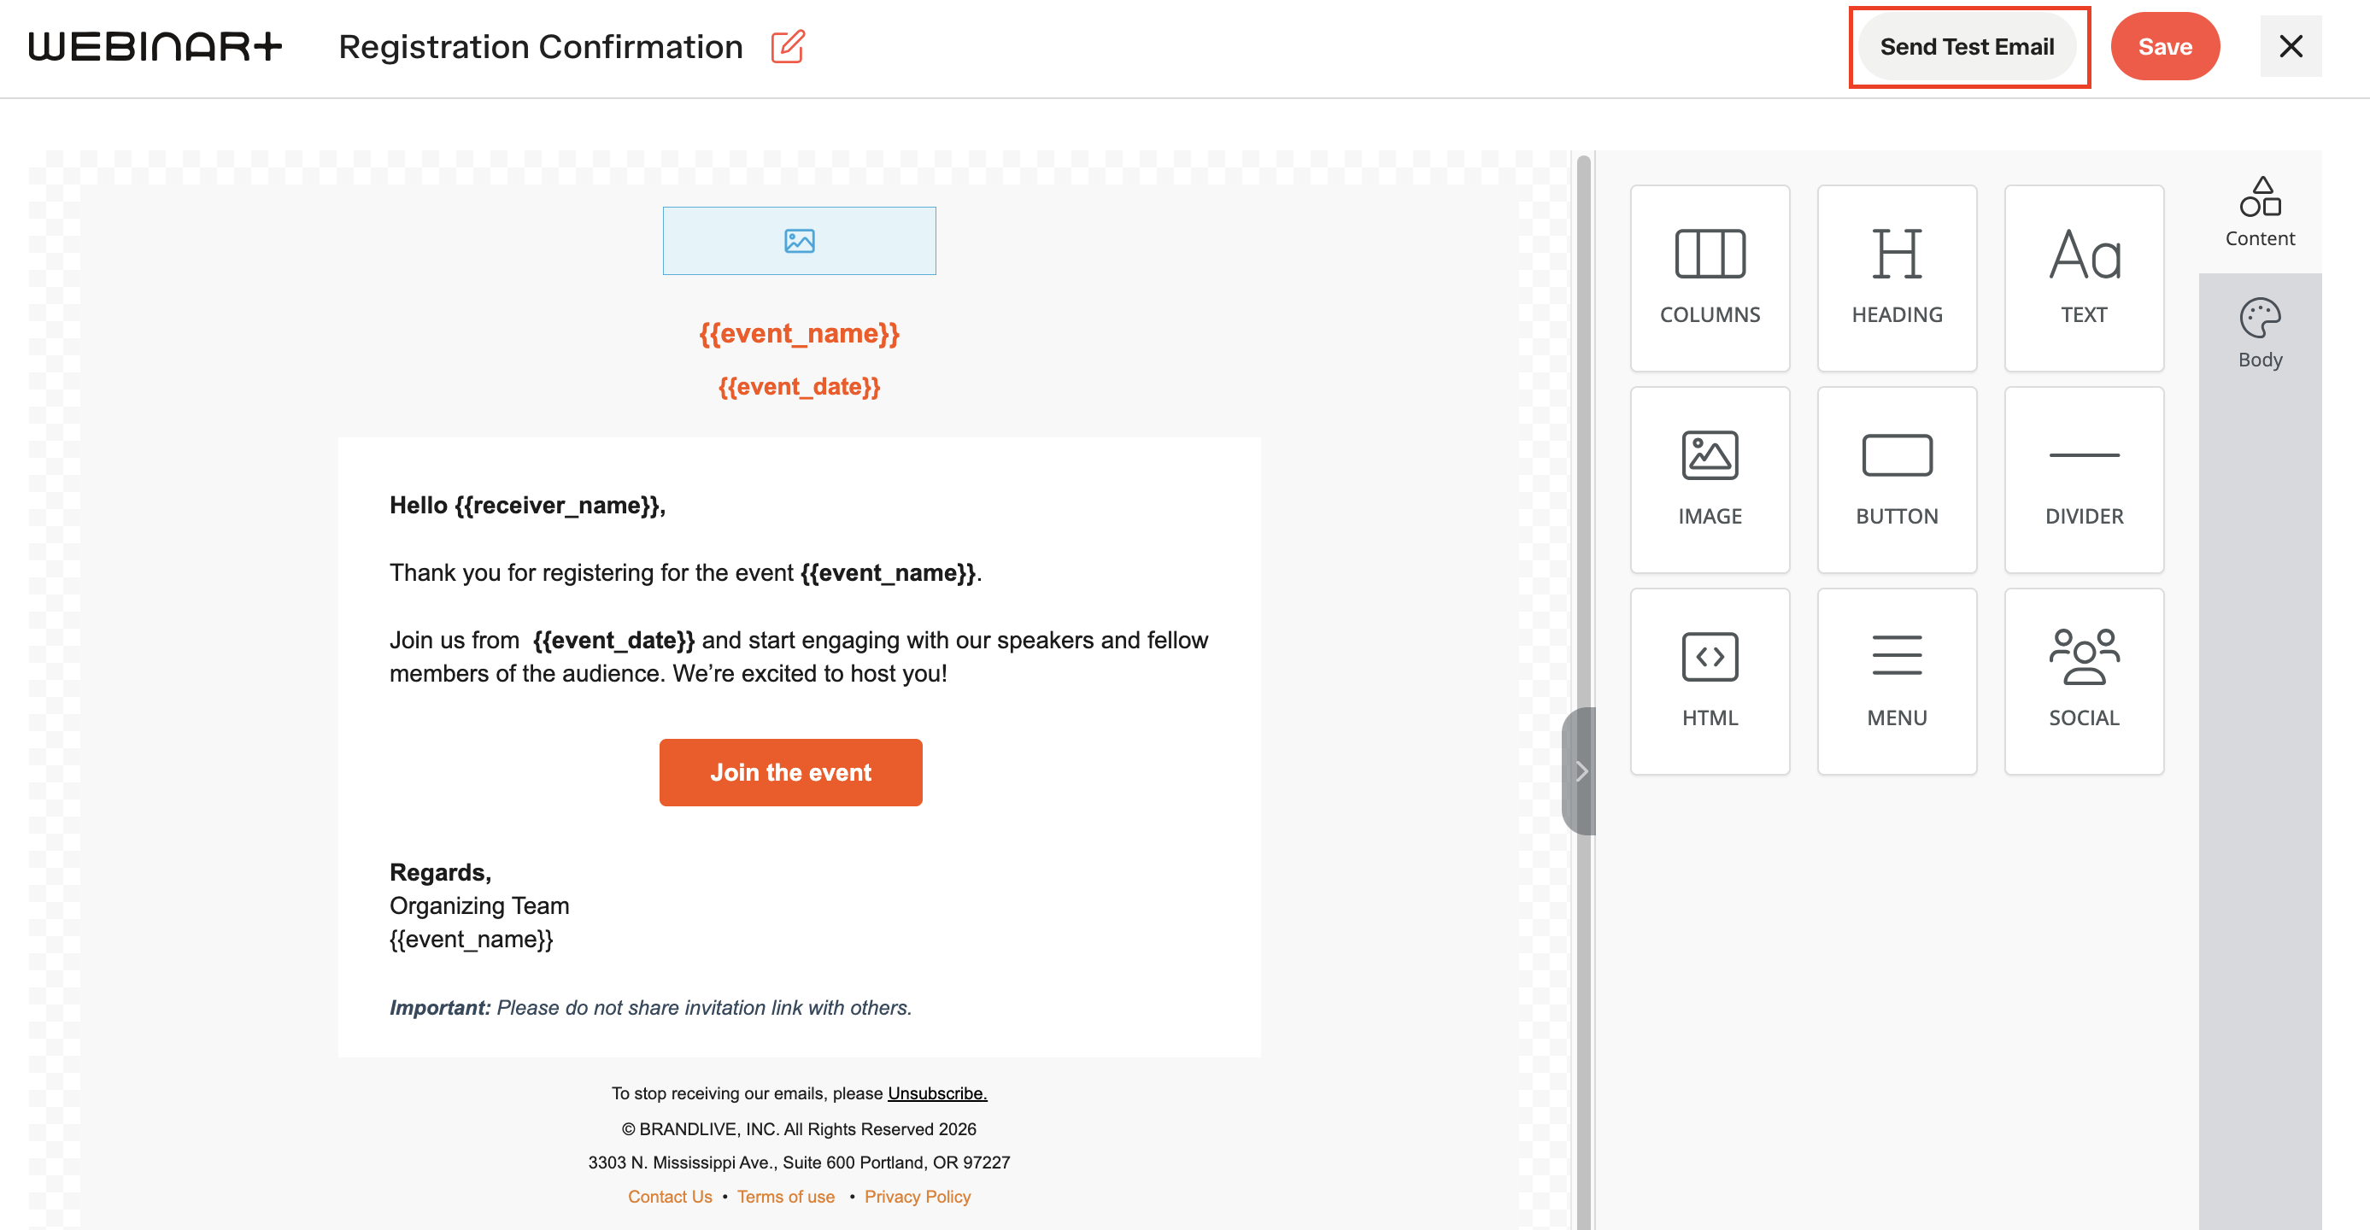The image size is (2370, 1230).
Task: Select the HTML content block
Action: click(x=1710, y=681)
